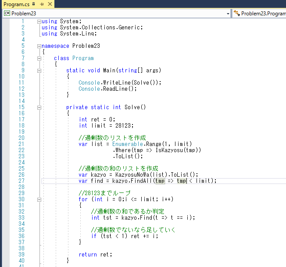Viewport: 286px width, 267px height.
Task: Click line number 1 in the margin
Action: point(23,21)
